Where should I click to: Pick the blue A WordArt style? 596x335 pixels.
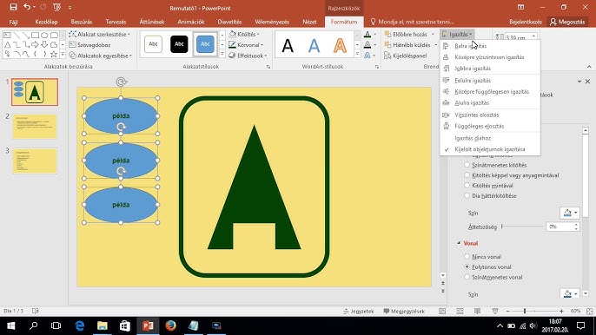[314, 46]
